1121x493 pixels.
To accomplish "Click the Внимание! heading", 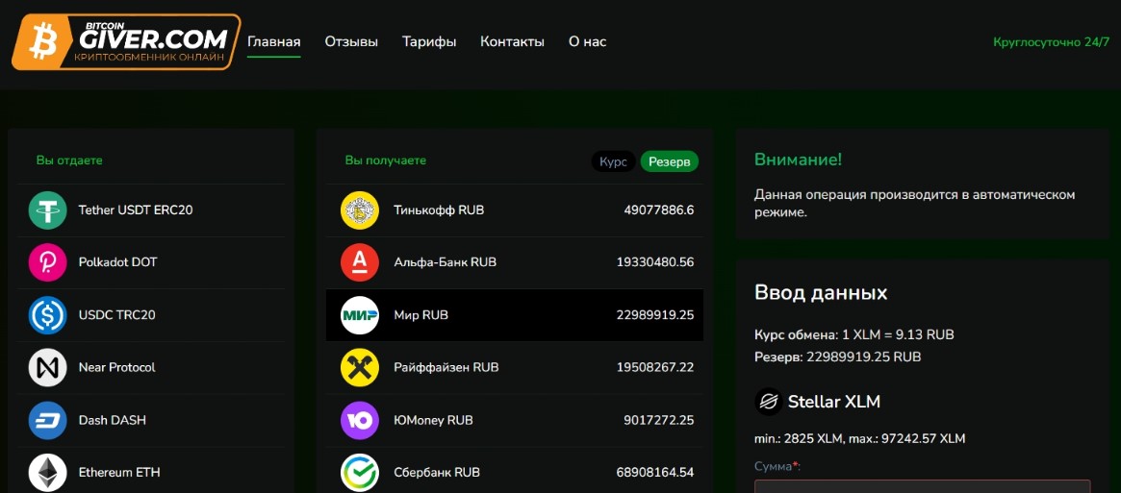I will (798, 160).
